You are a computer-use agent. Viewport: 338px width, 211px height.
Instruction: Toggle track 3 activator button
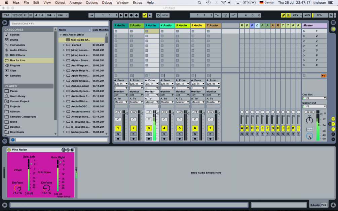pos(149,128)
